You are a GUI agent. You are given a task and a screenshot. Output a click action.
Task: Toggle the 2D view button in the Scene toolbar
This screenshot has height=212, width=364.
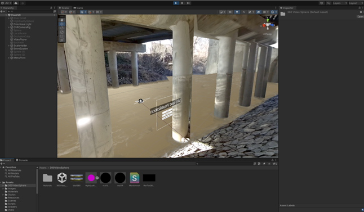[x=230, y=12]
